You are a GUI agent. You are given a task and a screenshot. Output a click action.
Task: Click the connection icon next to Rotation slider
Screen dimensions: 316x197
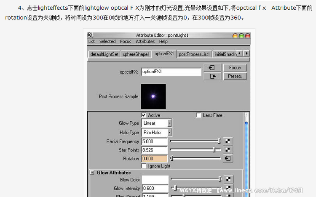(228, 159)
